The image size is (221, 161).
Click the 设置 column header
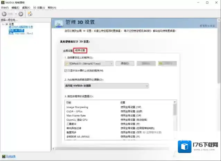123,103
